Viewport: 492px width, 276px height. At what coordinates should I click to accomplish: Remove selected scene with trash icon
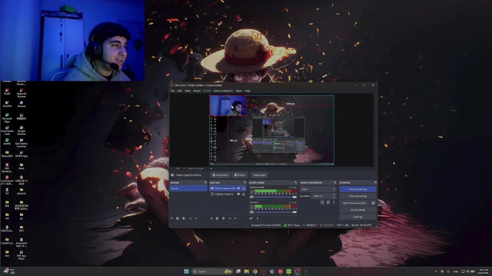pyautogui.click(x=177, y=218)
